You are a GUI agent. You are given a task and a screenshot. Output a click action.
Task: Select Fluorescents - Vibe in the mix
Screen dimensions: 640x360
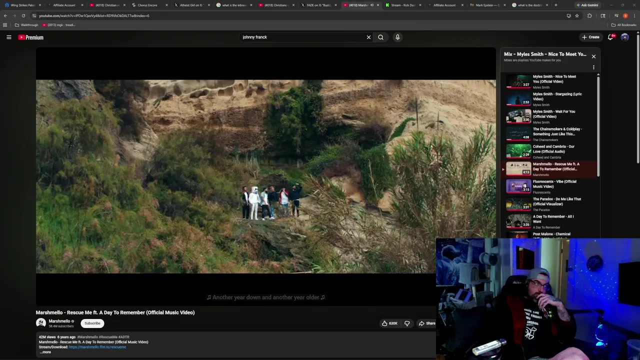pyautogui.click(x=549, y=186)
